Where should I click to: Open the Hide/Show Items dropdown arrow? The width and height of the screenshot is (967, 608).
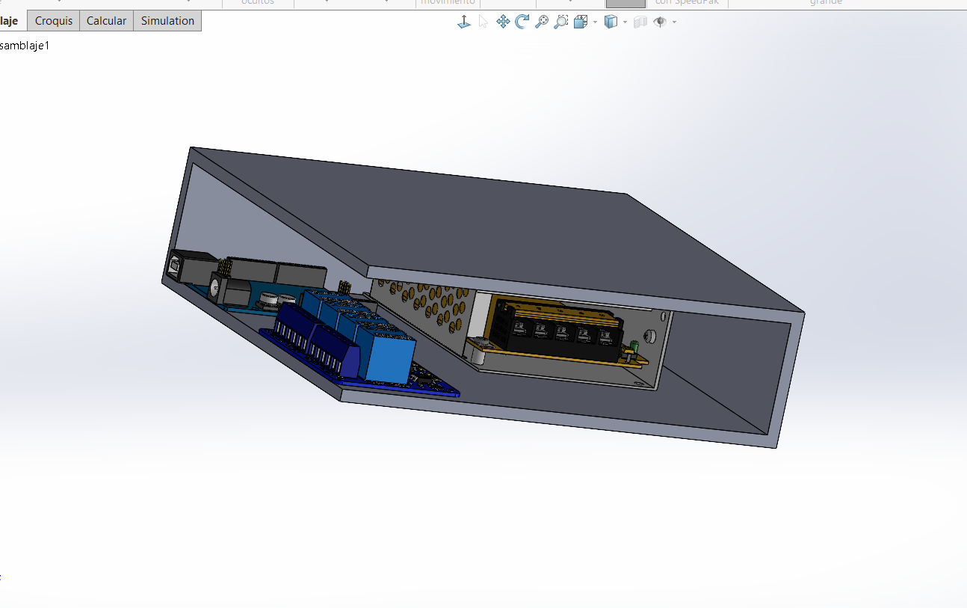pyautogui.click(x=674, y=22)
